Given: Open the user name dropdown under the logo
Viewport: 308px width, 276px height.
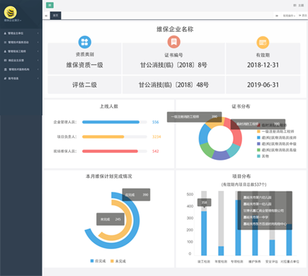Looking at the screenshot, I should pyautogui.click(x=13, y=21).
